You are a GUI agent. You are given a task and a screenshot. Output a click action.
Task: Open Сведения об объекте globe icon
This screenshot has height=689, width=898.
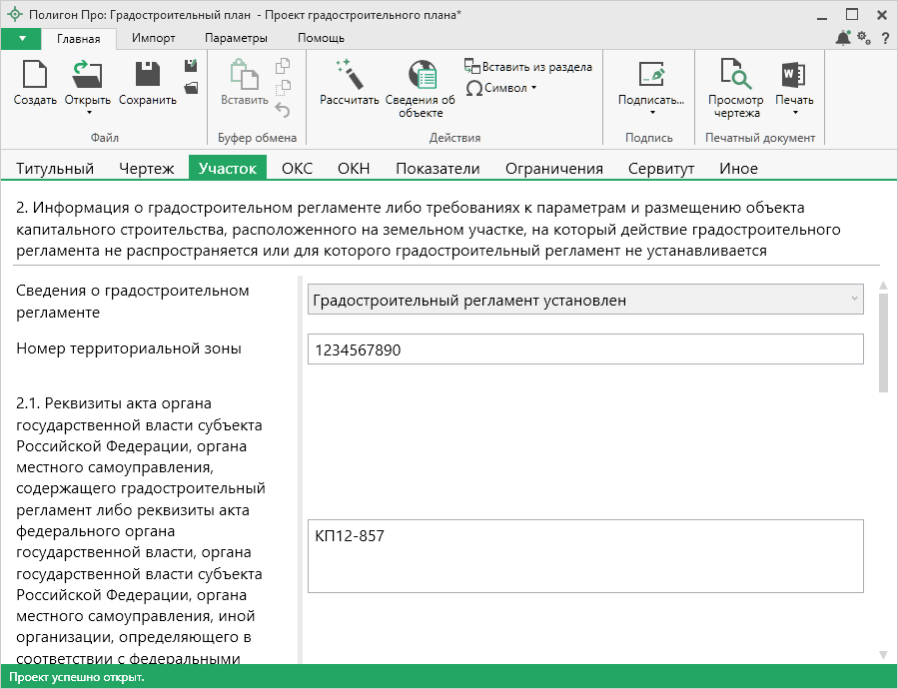[x=421, y=75]
